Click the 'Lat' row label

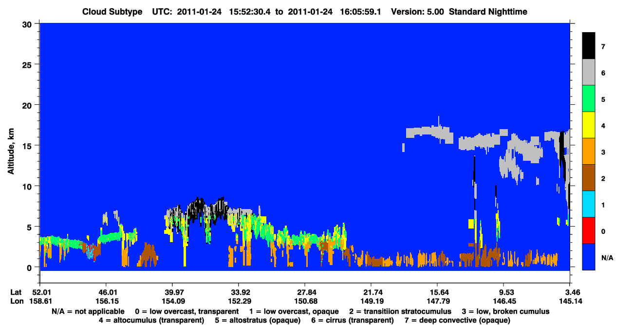(16, 292)
